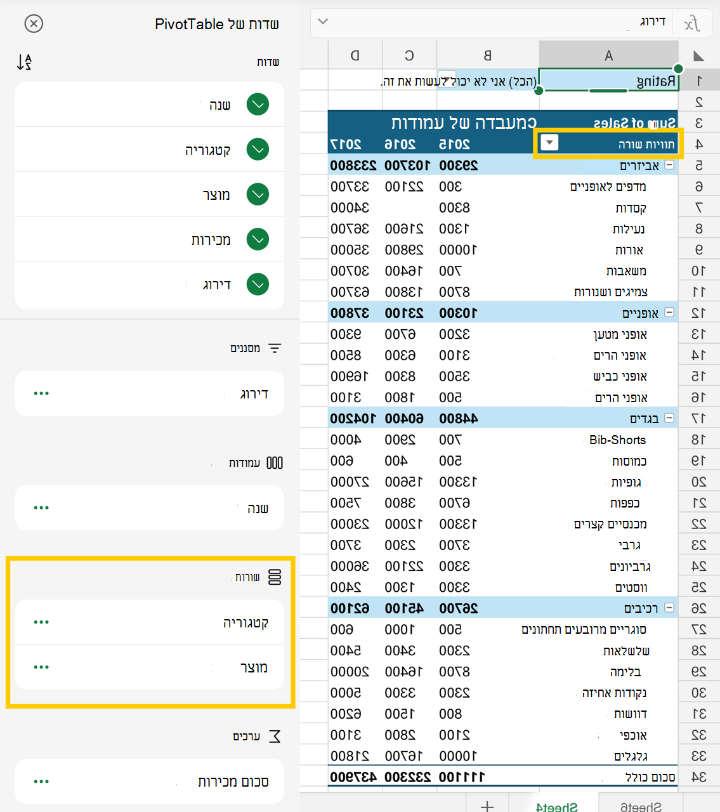Select the שלשלאות row label
The height and width of the screenshot is (812, 720).
pos(626,651)
